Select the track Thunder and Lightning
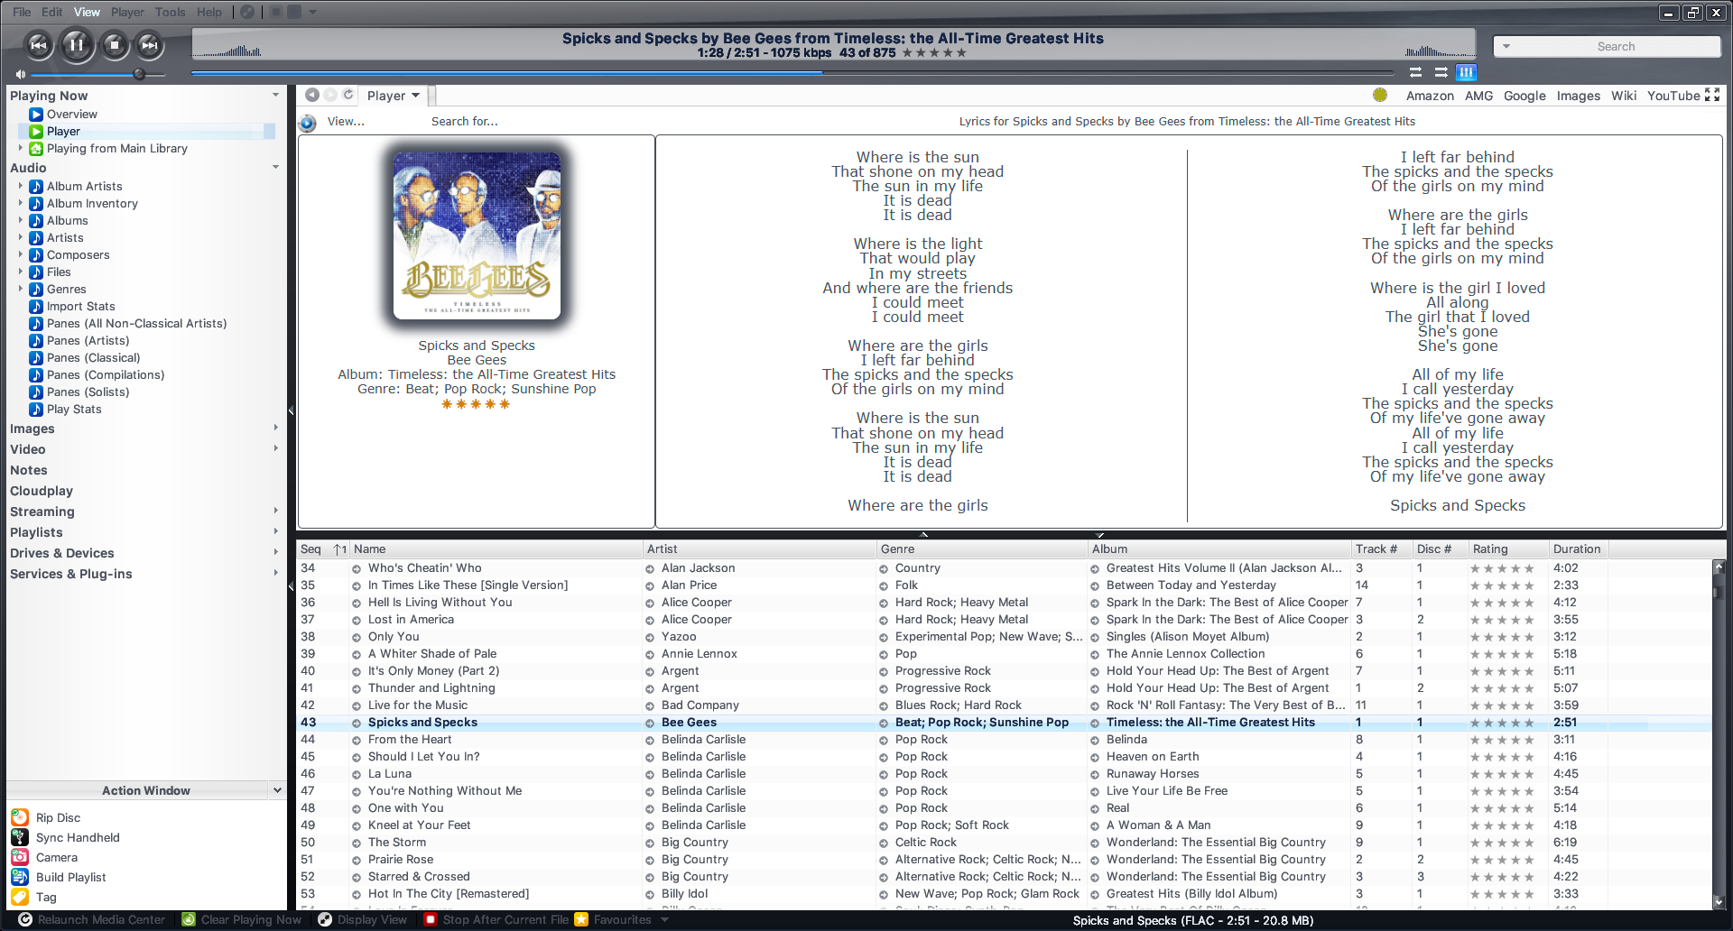Image resolution: width=1733 pixels, height=931 pixels. (431, 688)
